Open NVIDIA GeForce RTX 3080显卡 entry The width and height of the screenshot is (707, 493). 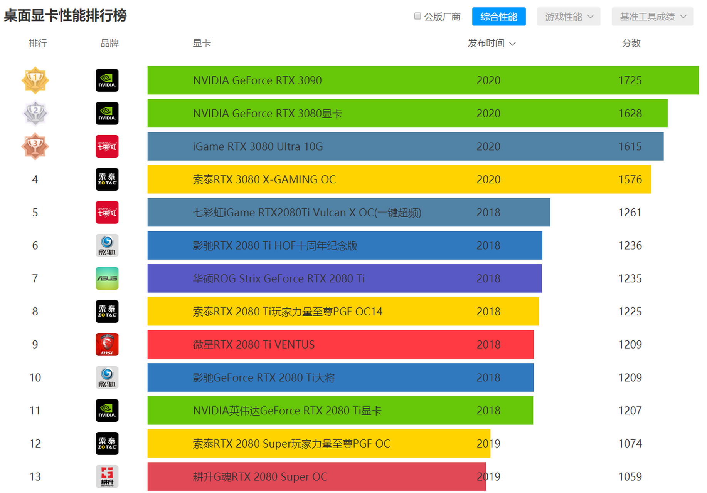coord(407,113)
